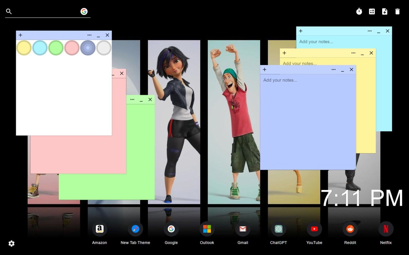Select the yellow note color
The image size is (409, 255).
(x=24, y=48)
